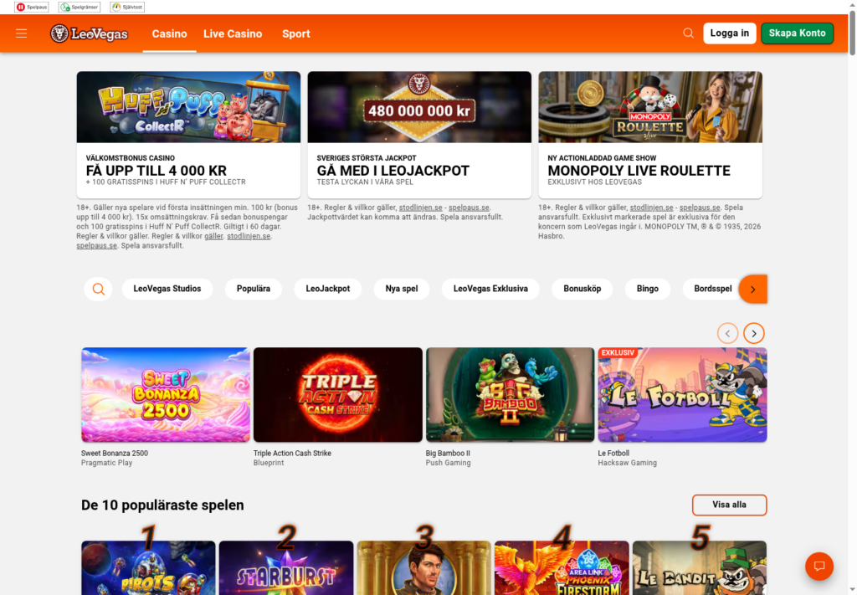The image size is (857, 595).
Task: Open the Starburst game ranked number 2
Action: point(286,567)
